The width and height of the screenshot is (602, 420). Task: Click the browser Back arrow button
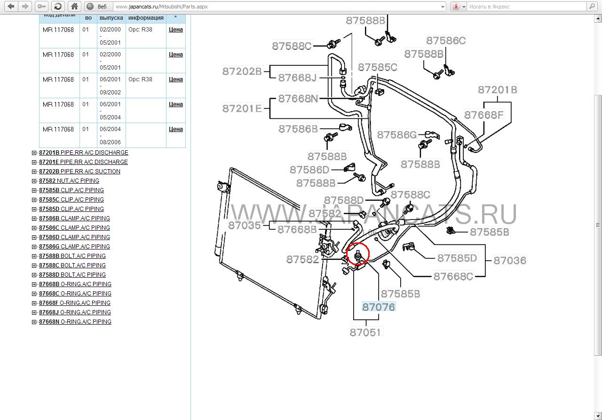point(11,7)
